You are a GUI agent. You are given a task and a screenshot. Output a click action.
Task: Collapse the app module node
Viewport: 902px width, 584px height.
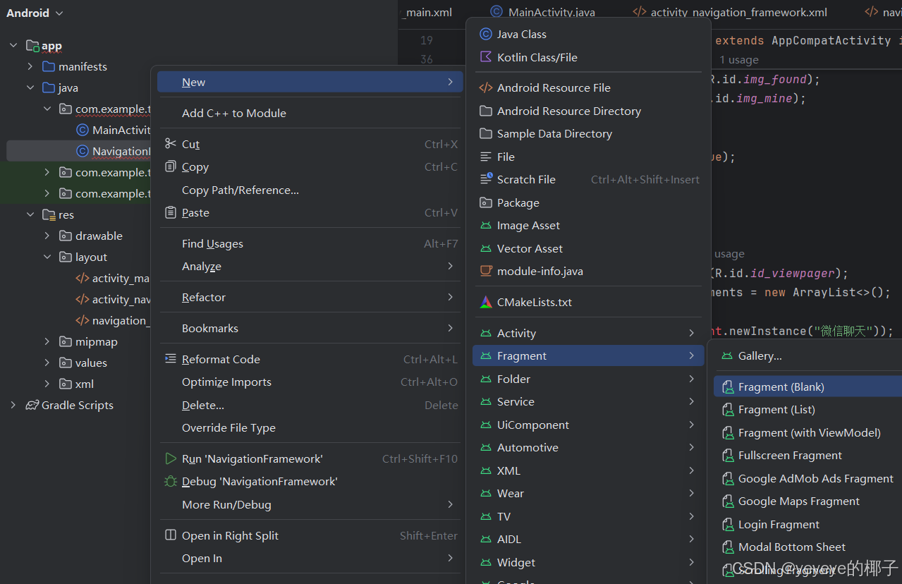pos(13,45)
